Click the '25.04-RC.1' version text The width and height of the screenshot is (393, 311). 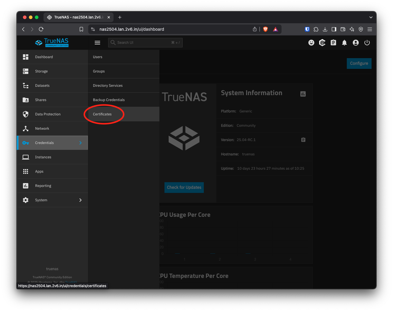pos(246,140)
